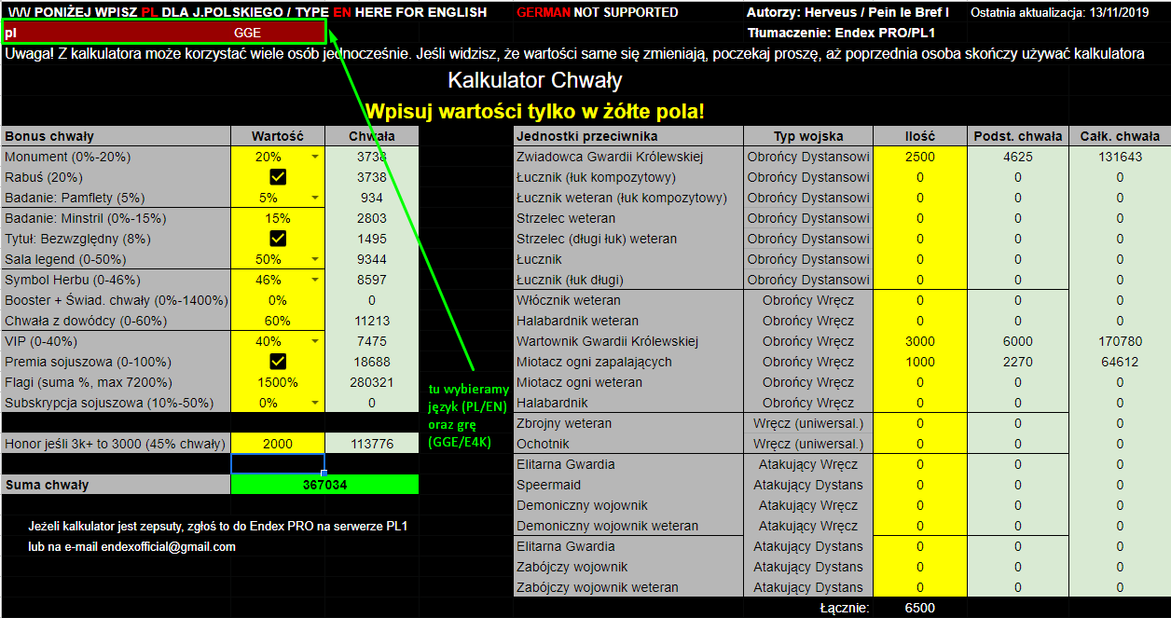This screenshot has width=1171, height=618.
Task: Open the Symbol Herbu dropdown arrow
Action: [315, 280]
